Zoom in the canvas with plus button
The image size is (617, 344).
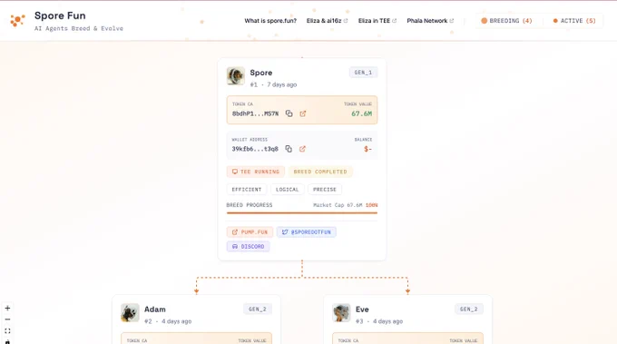pyautogui.click(x=7, y=309)
